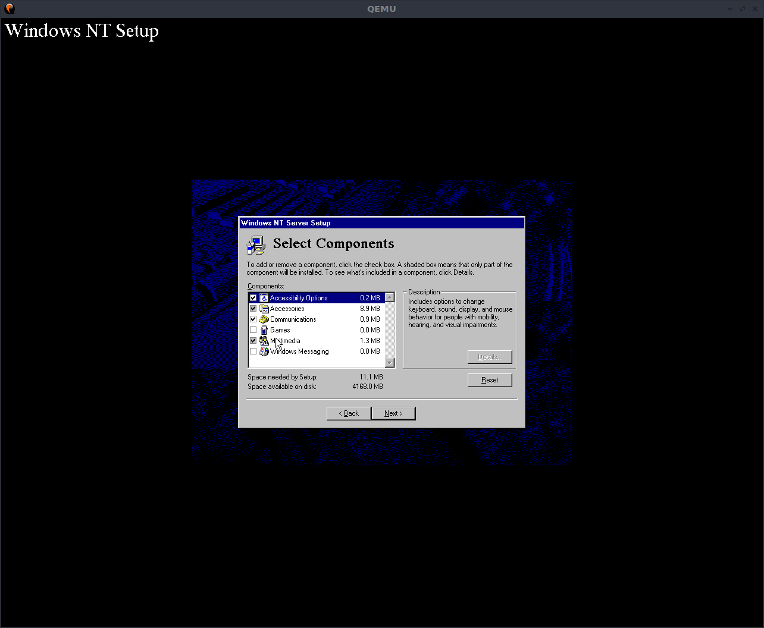This screenshot has width=764, height=628.
Task: Minimize the QEMU window
Action: [731, 8]
